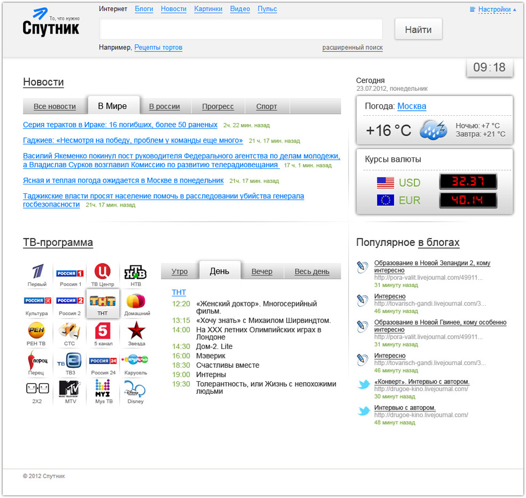Click LiveJournal pencil icon beside Новой Зеландии post
Viewport: 526px width, 498px height.
point(362,267)
